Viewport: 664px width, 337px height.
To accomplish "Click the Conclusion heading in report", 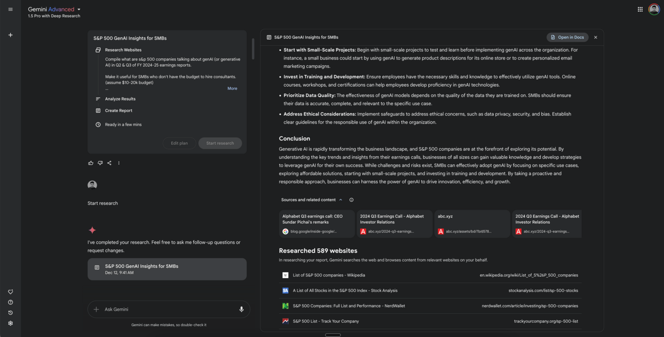I will (294, 138).
